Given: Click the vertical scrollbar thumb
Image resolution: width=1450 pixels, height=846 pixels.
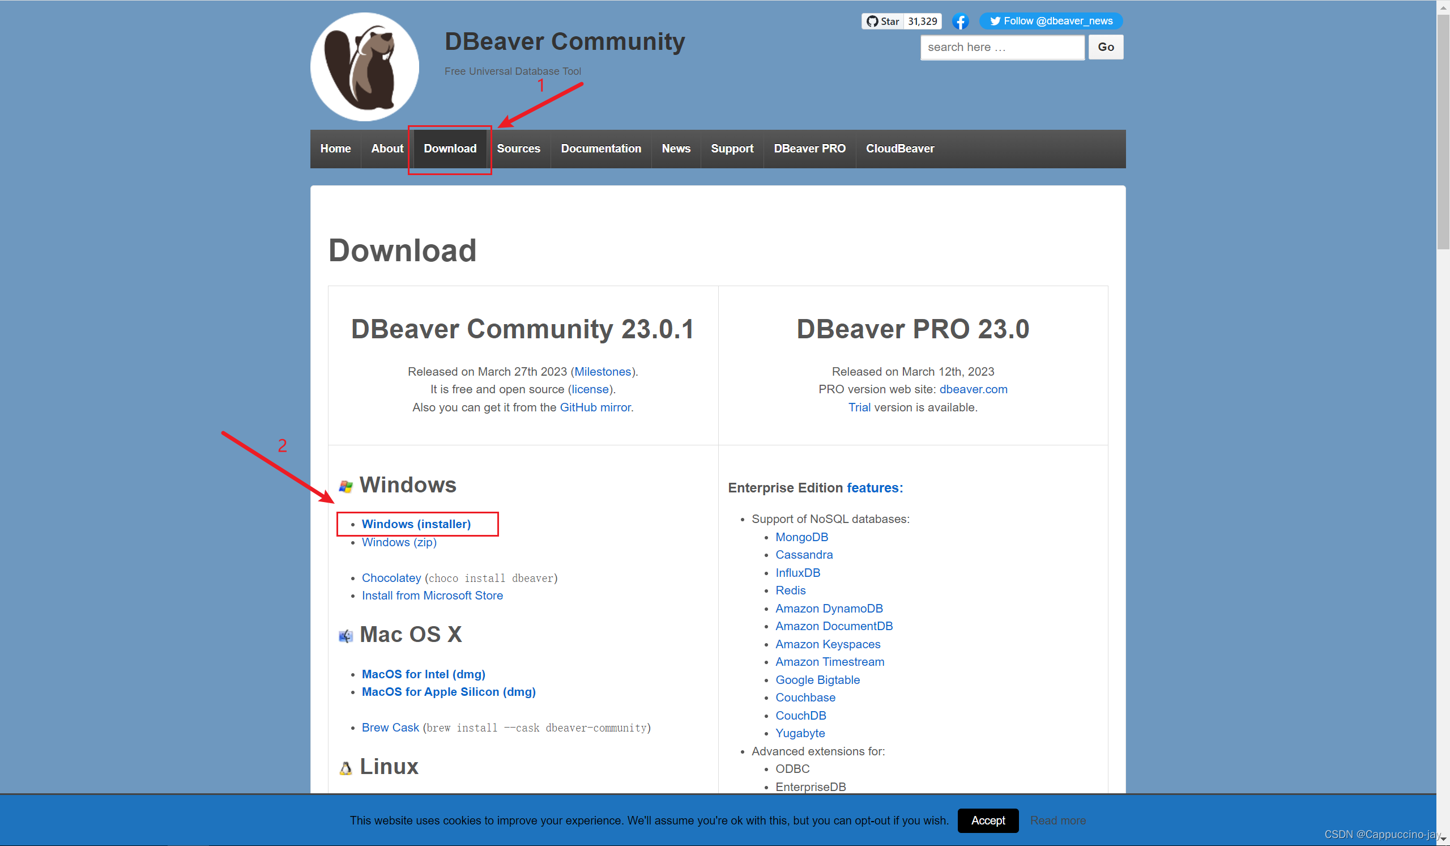Looking at the screenshot, I should pyautogui.click(x=1443, y=133).
